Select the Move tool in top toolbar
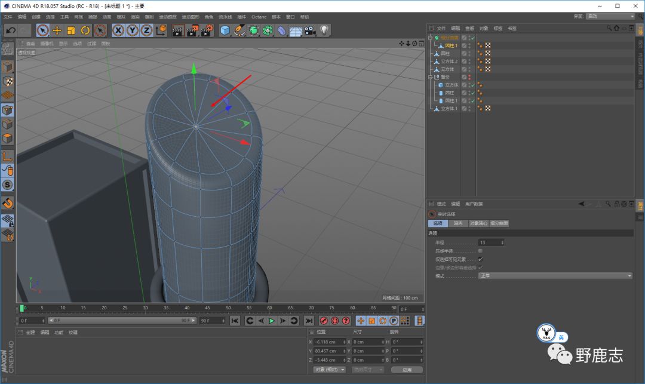The height and width of the screenshot is (384, 645). (x=57, y=30)
